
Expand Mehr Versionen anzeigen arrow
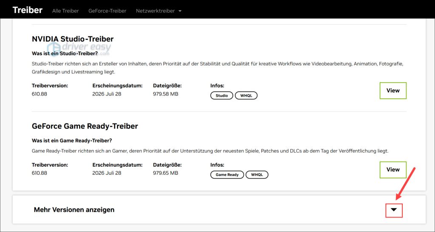pyautogui.click(x=394, y=210)
